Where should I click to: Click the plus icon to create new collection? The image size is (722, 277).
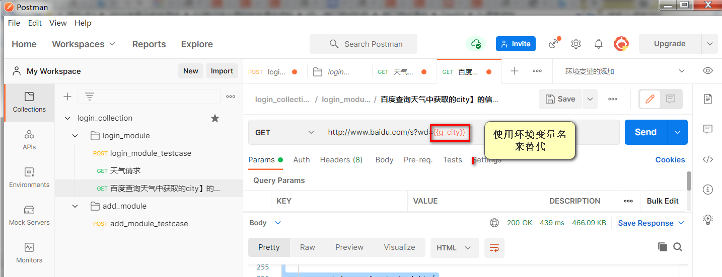pyautogui.click(x=67, y=97)
